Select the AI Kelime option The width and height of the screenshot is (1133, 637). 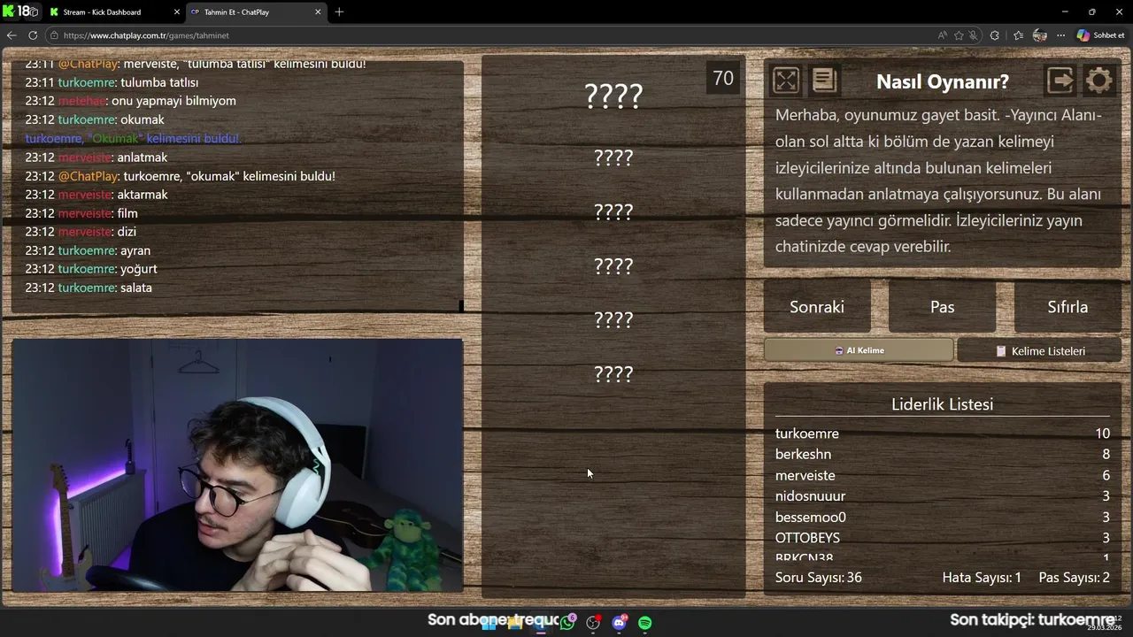[859, 350]
